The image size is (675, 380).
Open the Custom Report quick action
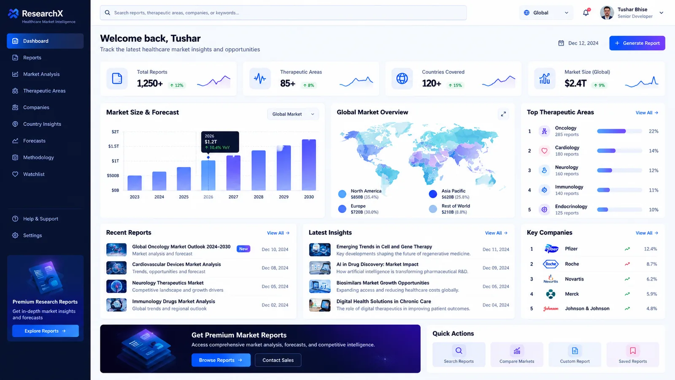(575, 355)
